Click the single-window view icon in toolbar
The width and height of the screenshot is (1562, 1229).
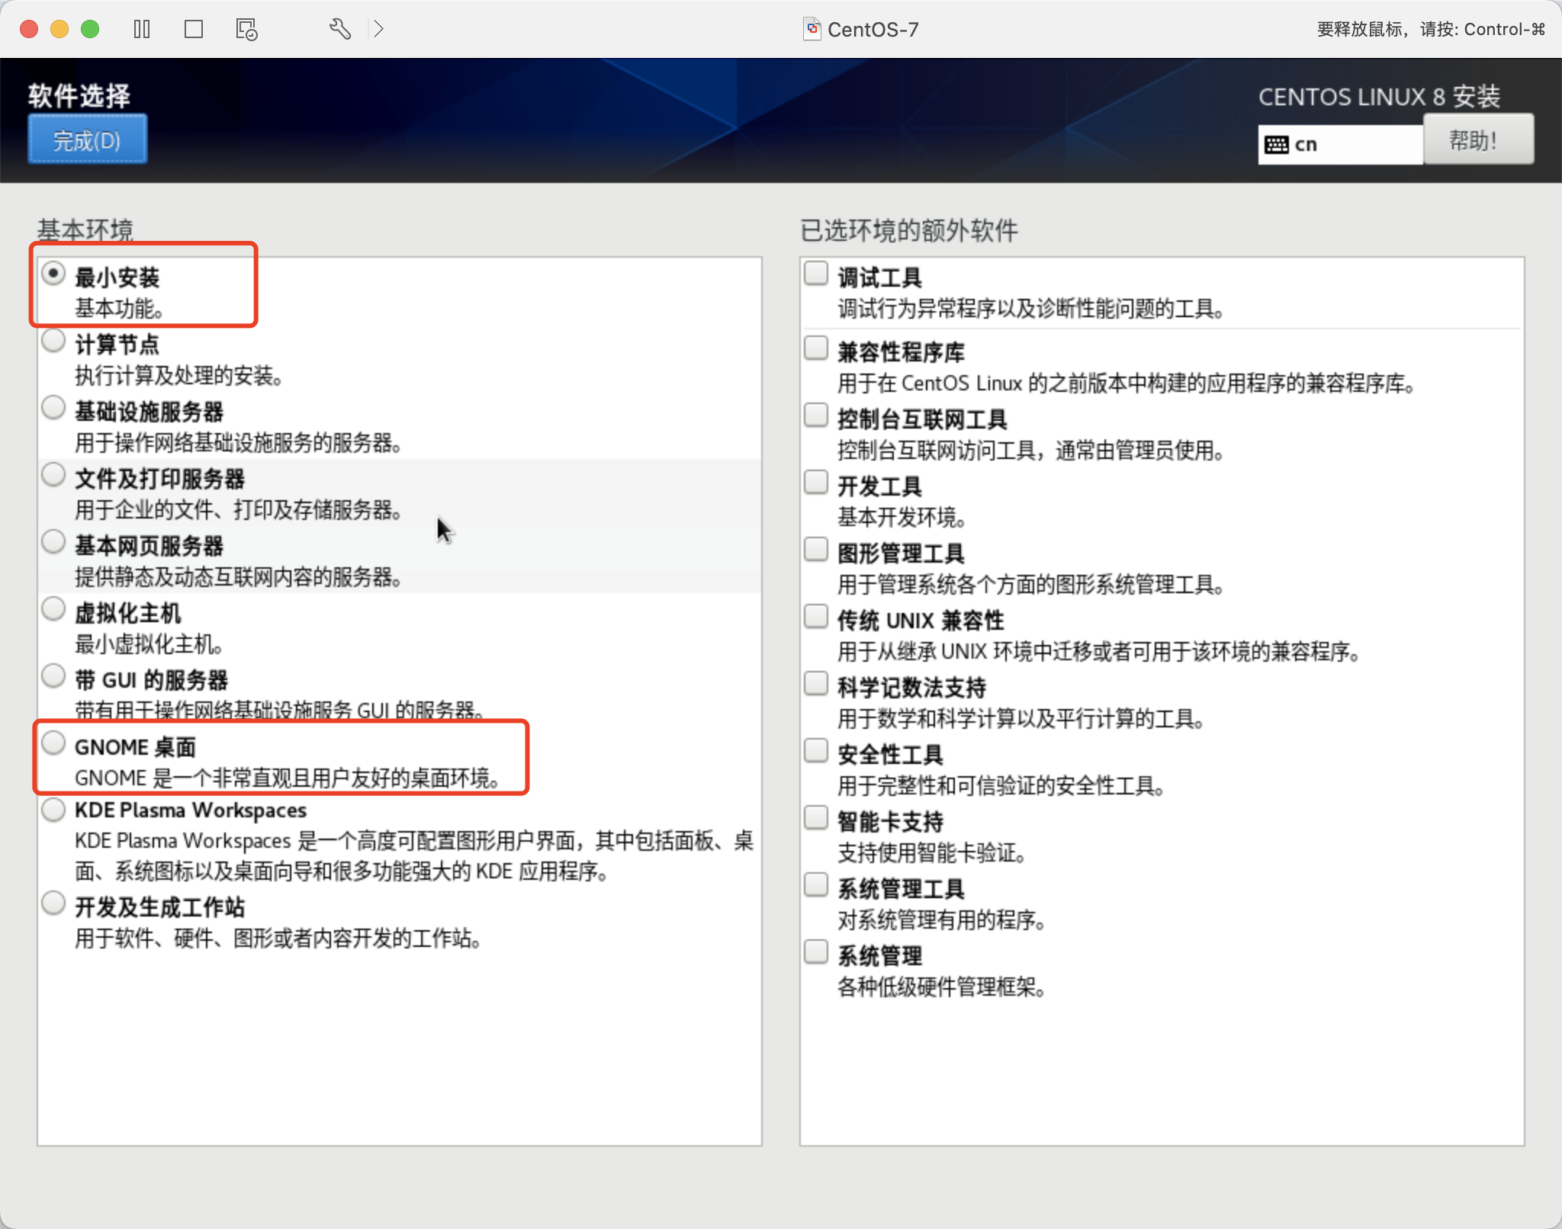[x=194, y=29]
